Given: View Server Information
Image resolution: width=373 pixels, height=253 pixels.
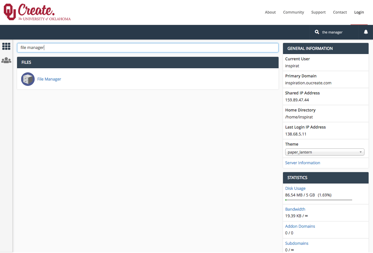Looking at the screenshot, I should [302, 163].
